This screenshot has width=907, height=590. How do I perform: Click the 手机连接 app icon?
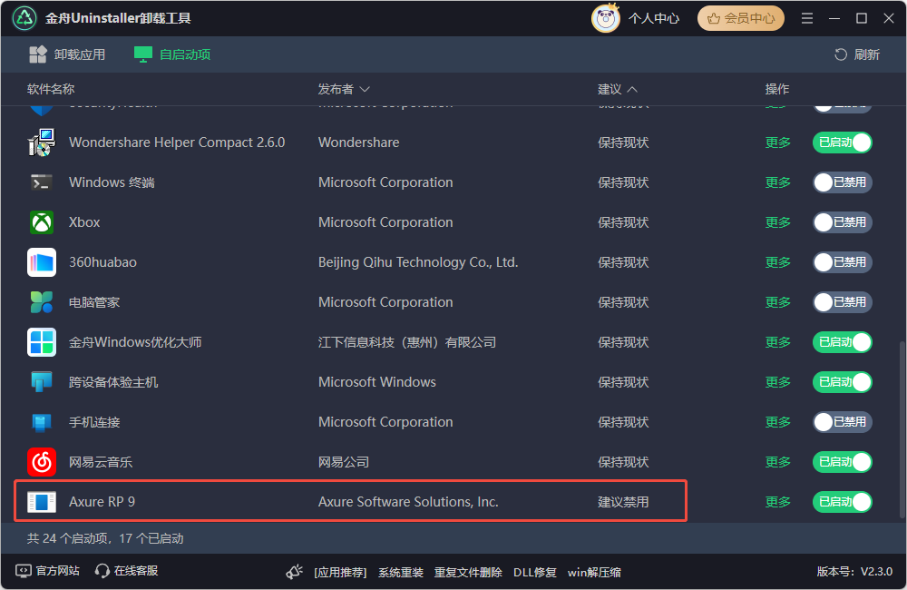coord(42,422)
